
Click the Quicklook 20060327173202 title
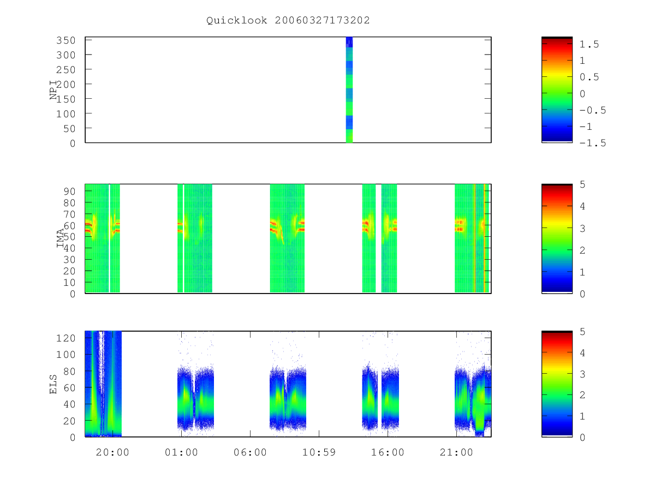(x=288, y=21)
